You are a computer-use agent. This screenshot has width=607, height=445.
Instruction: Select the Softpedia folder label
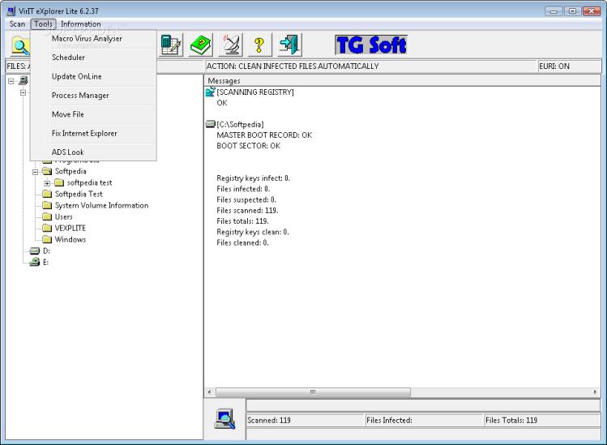click(71, 171)
